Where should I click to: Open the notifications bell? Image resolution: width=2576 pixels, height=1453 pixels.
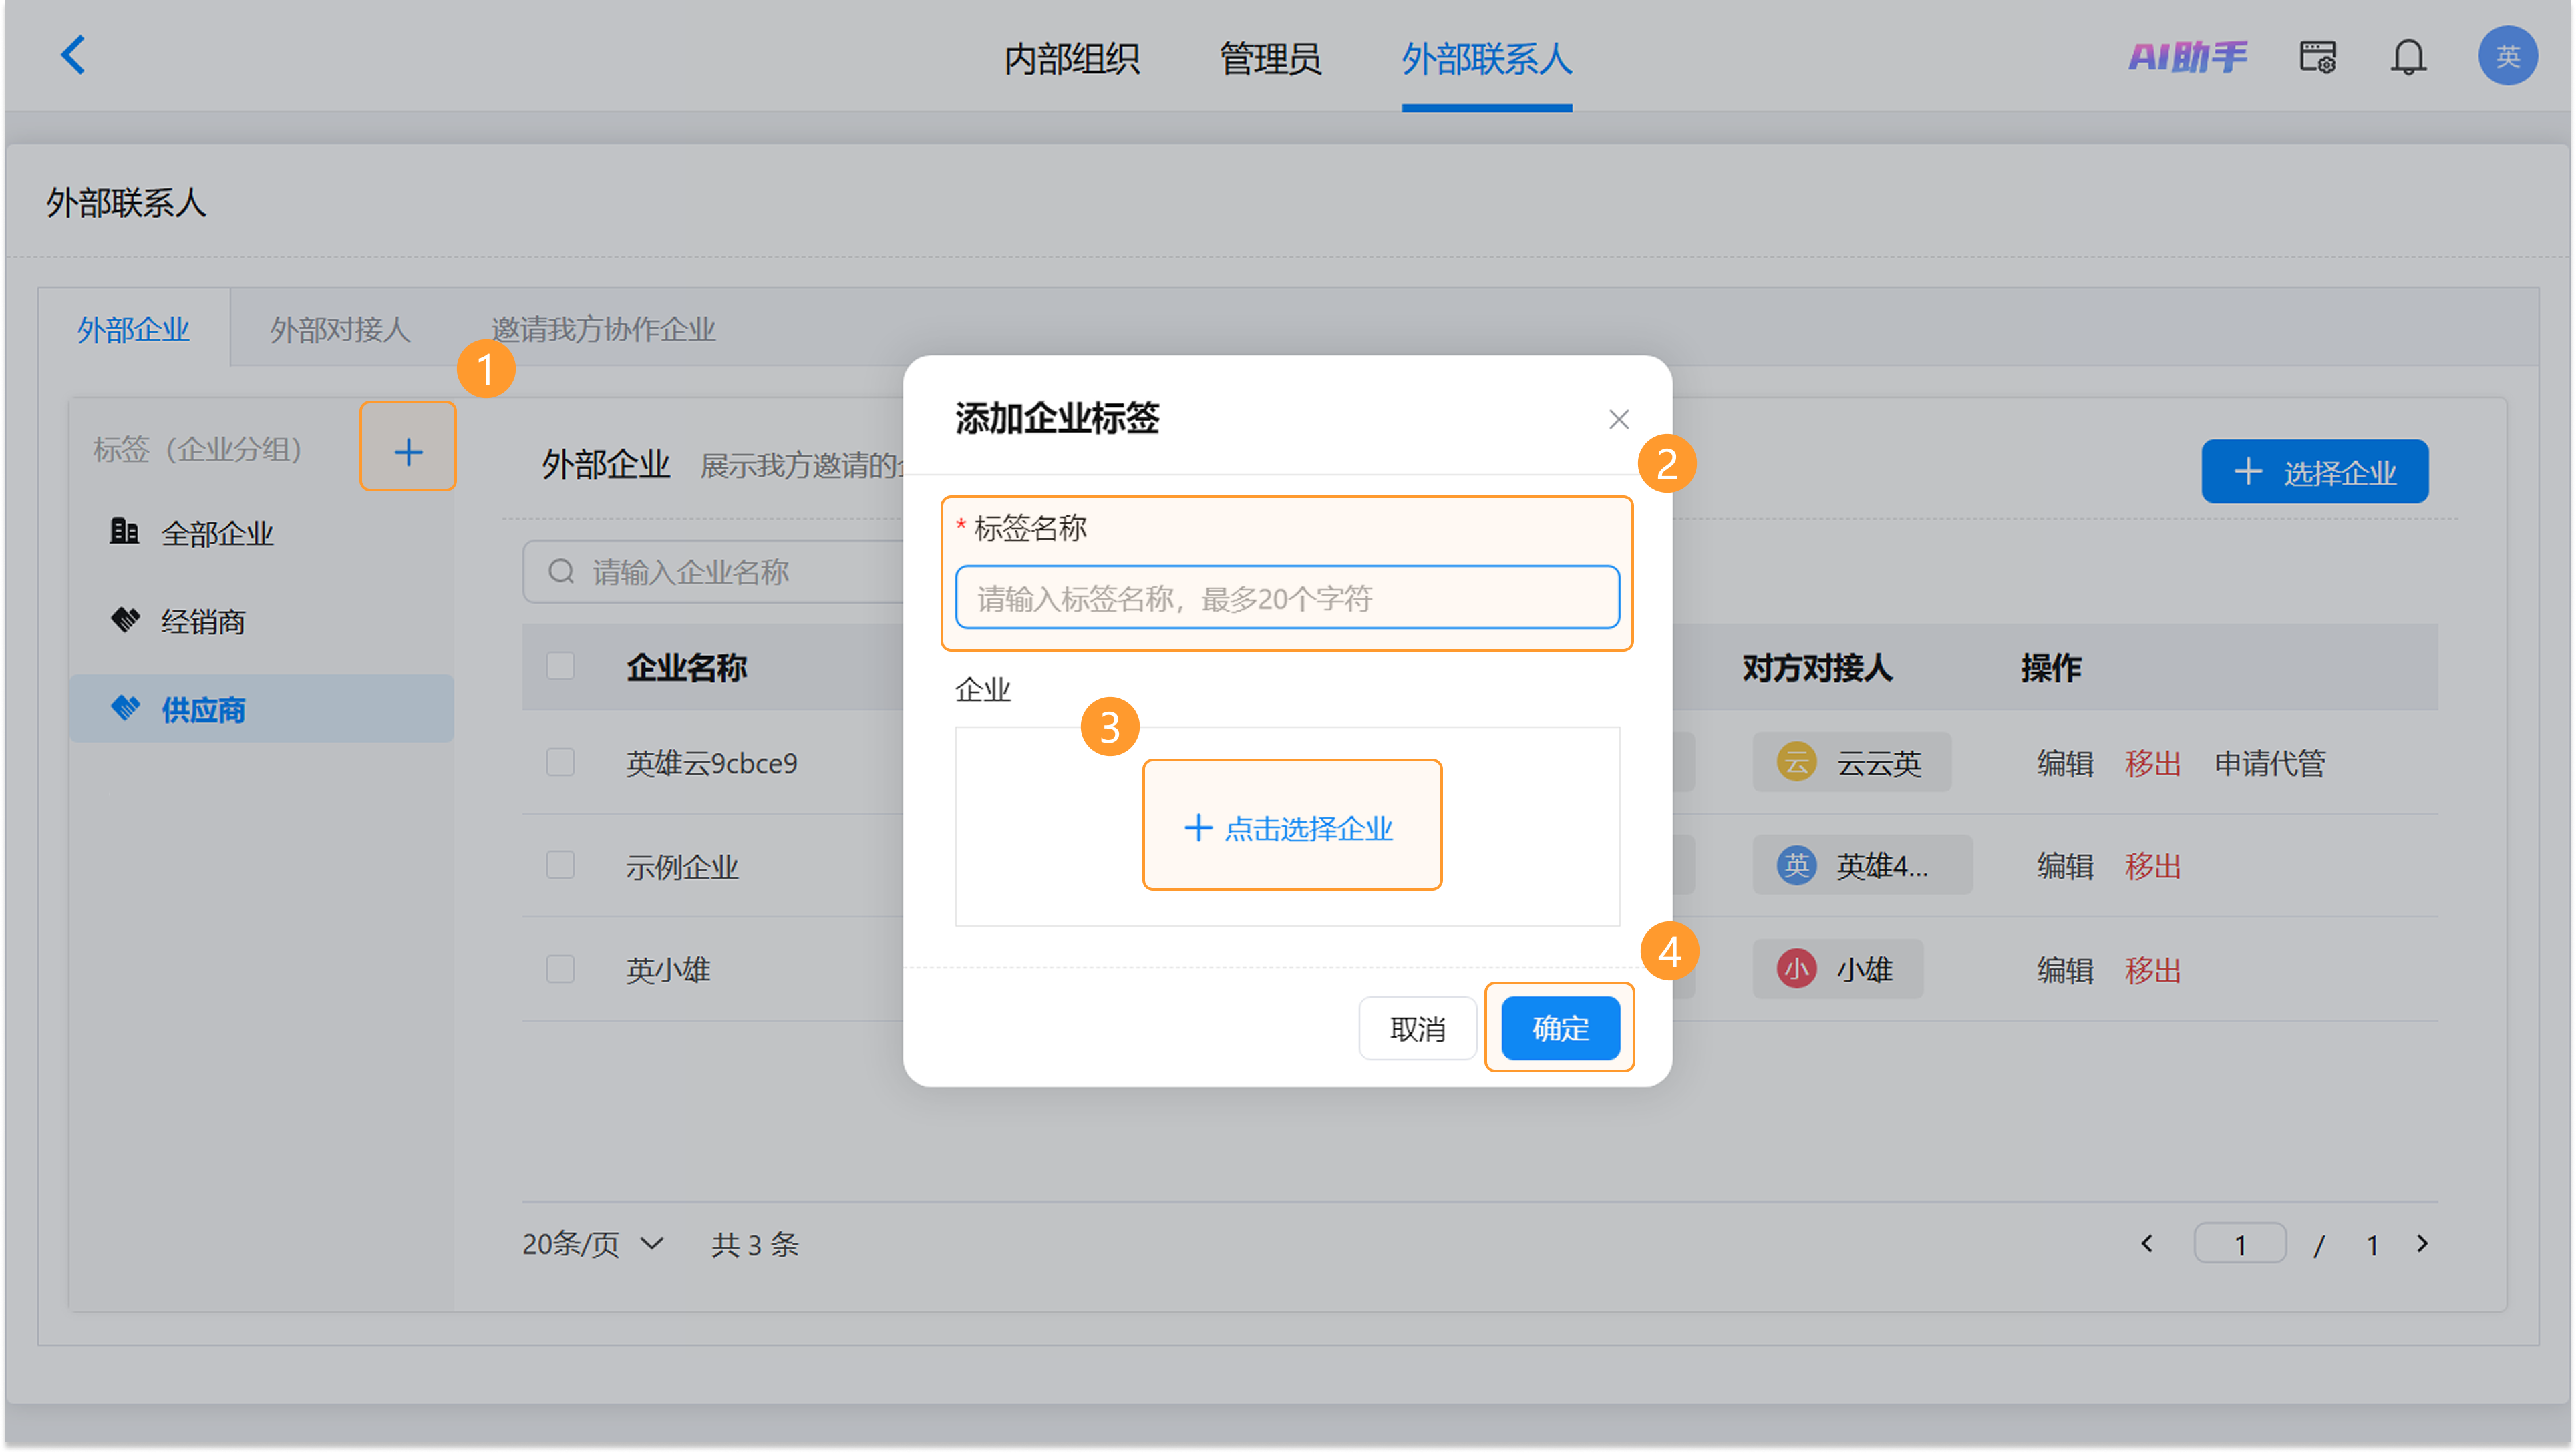click(2408, 57)
